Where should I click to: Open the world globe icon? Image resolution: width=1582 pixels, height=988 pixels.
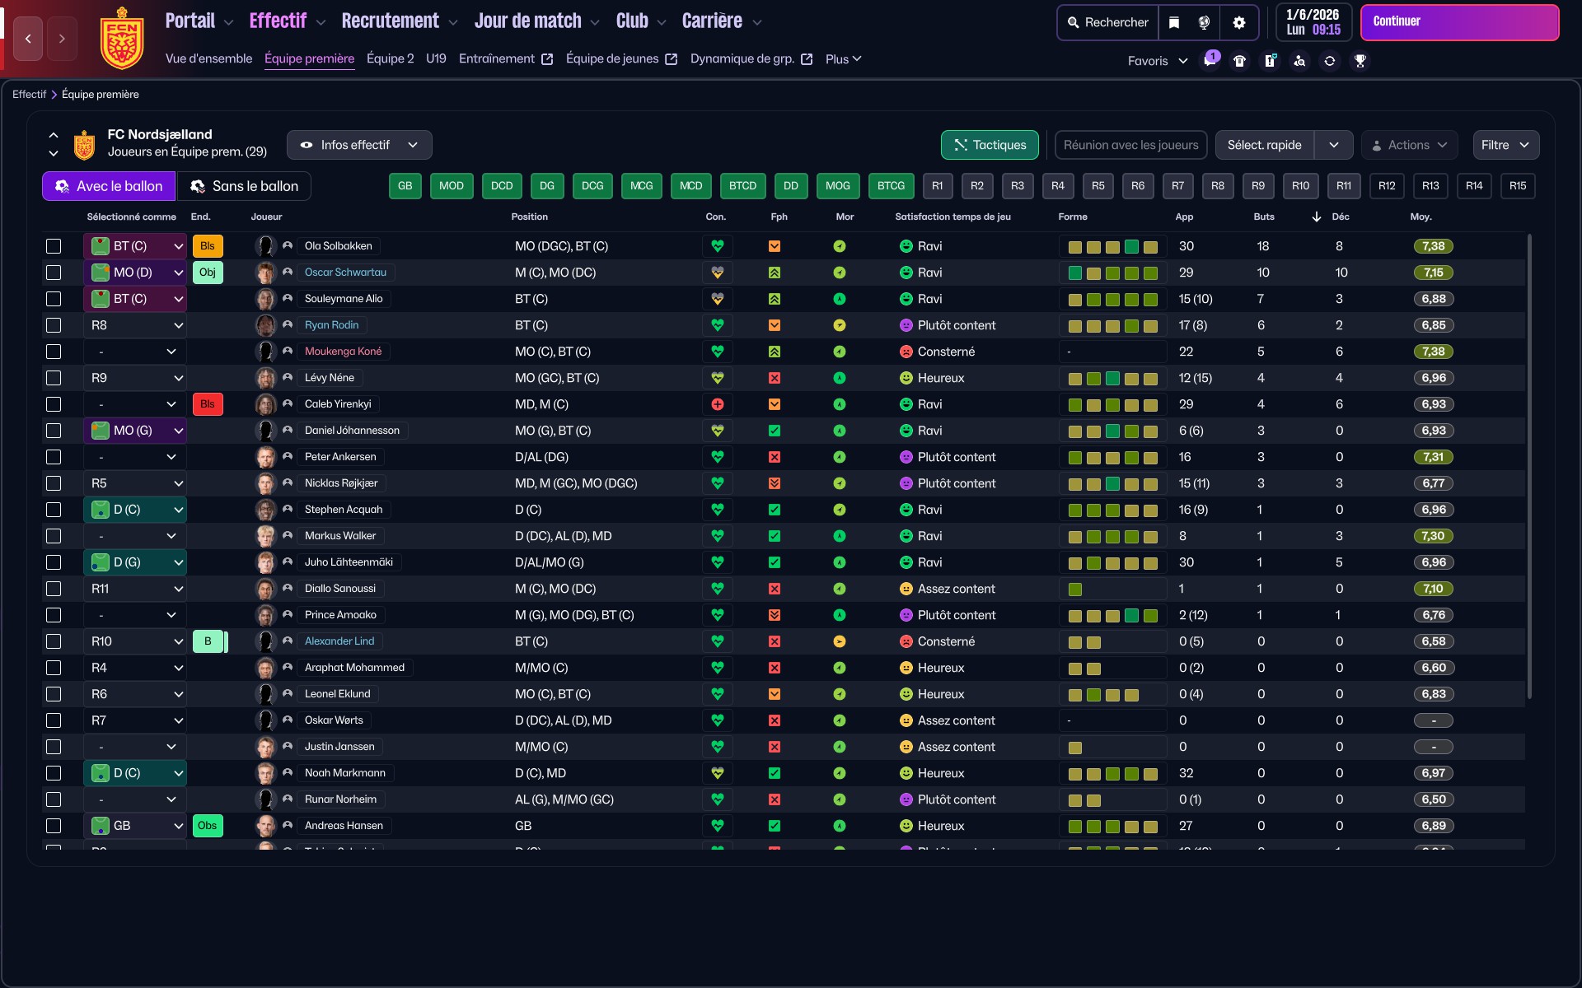[1204, 22]
